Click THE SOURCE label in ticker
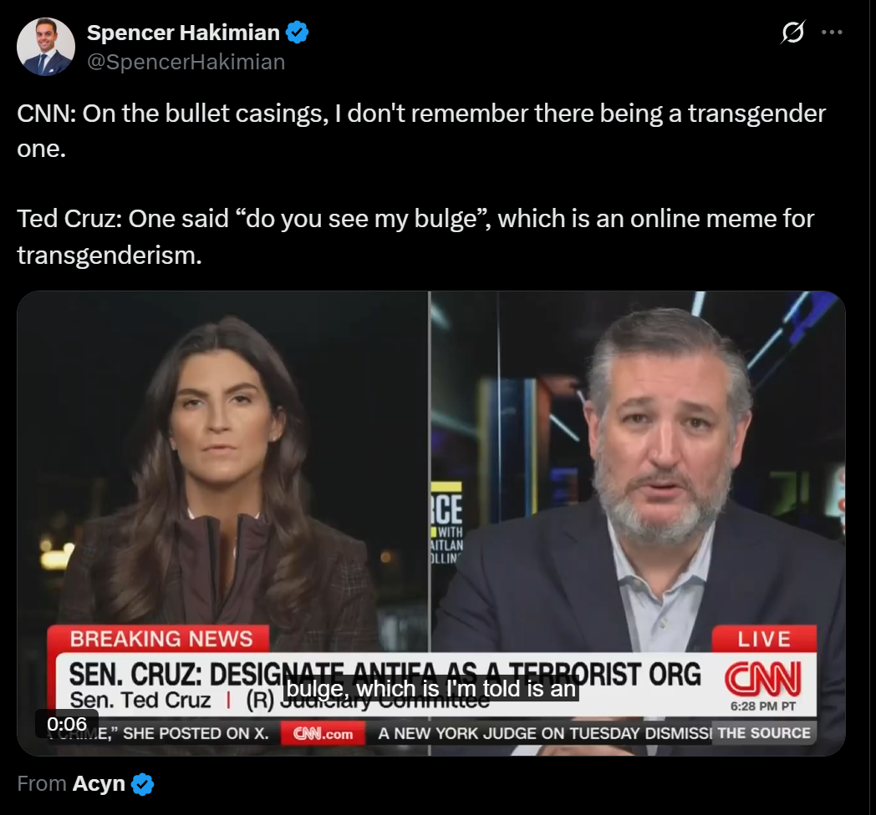Image resolution: width=876 pixels, height=815 pixels. tap(764, 733)
